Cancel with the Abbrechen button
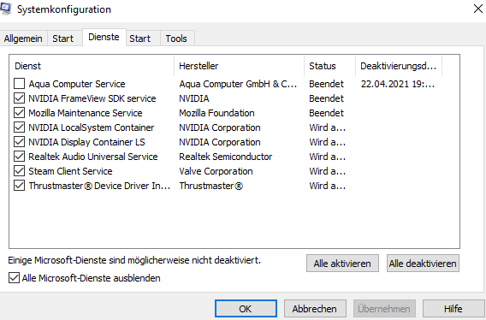Screen dimensions: 486x320 315,309
